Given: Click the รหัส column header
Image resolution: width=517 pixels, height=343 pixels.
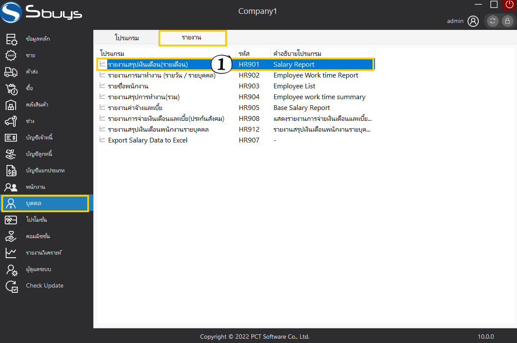Looking at the screenshot, I should 244,54.
